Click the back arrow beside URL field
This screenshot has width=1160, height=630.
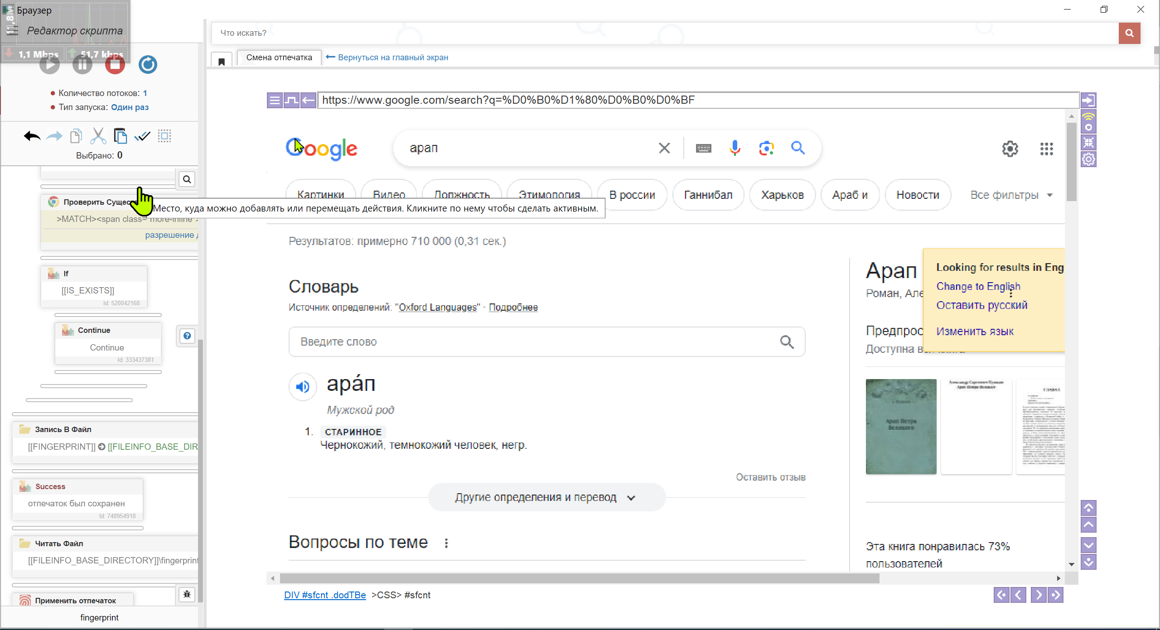click(308, 100)
